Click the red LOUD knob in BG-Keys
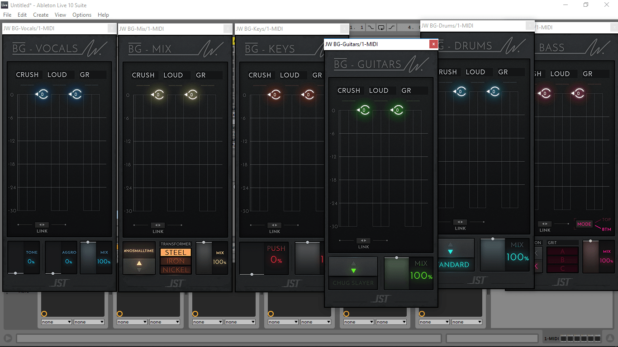The image size is (618, 347). tap(309, 95)
